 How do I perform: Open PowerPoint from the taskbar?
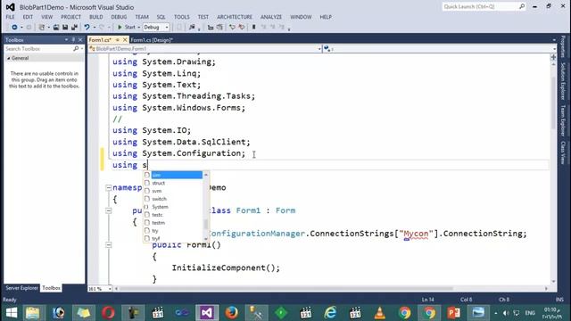454,313
